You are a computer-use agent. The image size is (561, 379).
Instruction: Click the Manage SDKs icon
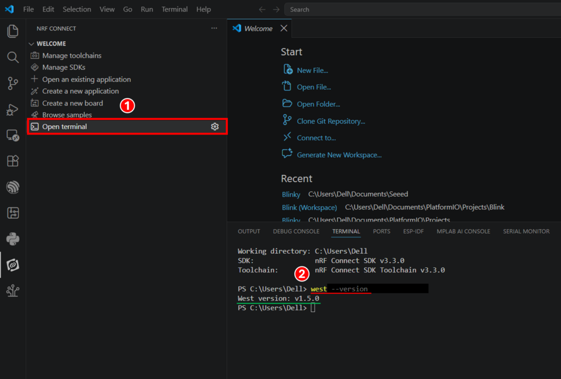click(x=35, y=67)
